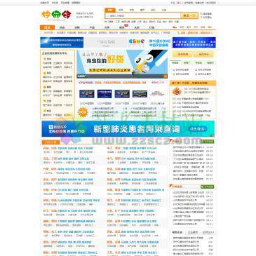Open the orange home tab in navigation bar
Screen dimensions: 256x256
click(47, 27)
